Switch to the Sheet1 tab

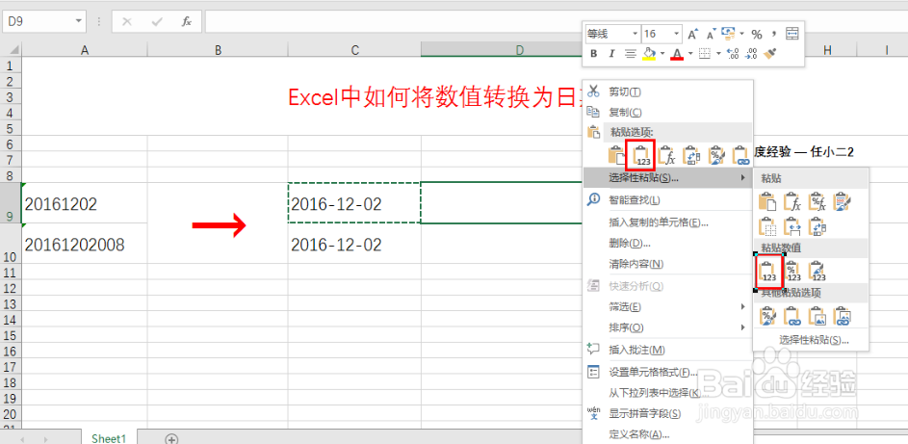[x=109, y=438]
